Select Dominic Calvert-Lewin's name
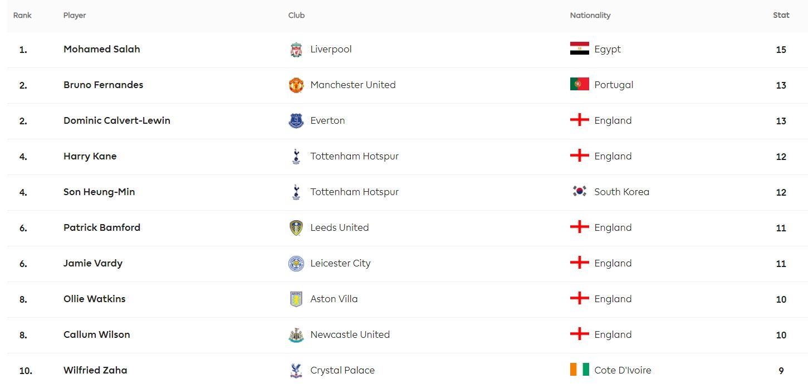808x388 pixels. pyautogui.click(x=117, y=120)
